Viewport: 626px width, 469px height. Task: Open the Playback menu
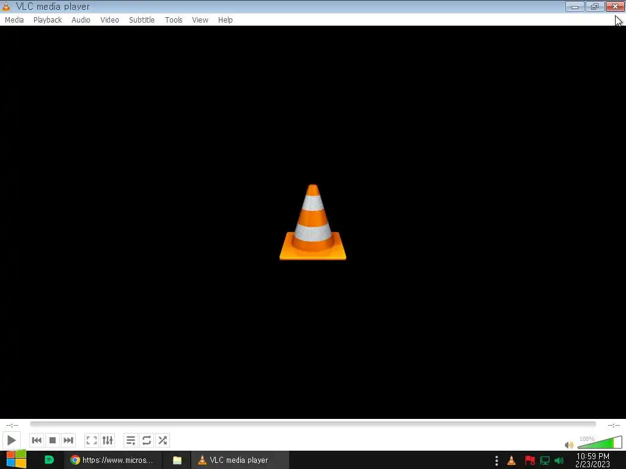(x=48, y=20)
